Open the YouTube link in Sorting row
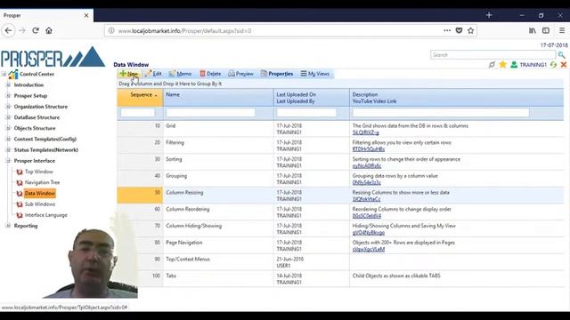This screenshot has width=570, height=320. 367,166
